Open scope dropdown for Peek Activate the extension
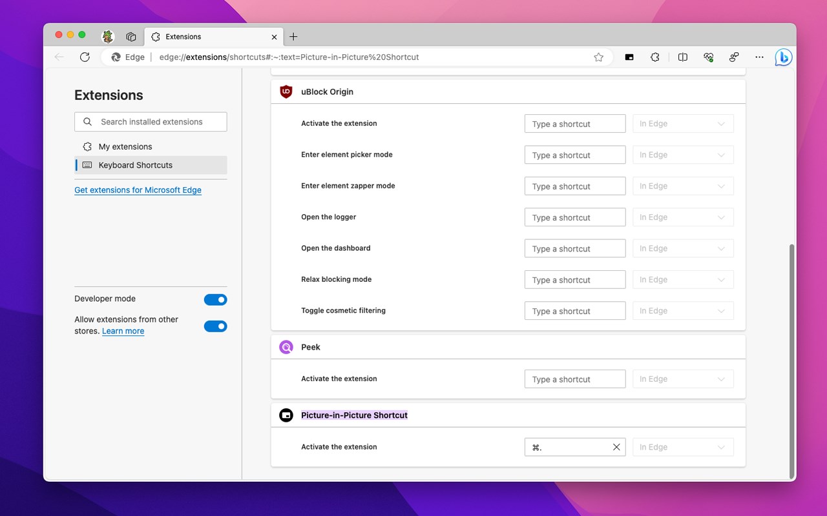Screen dimensions: 827x516 click(x=683, y=379)
